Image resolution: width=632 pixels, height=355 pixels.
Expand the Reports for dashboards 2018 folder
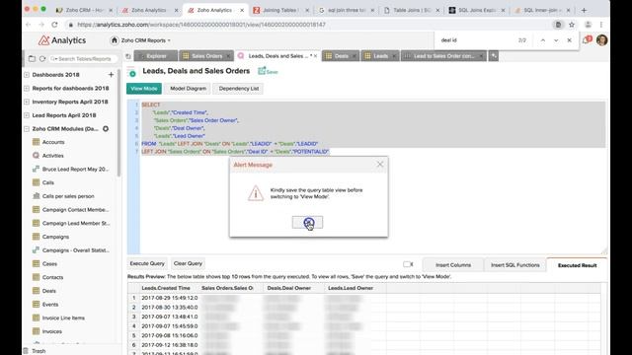(x=27, y=88)
